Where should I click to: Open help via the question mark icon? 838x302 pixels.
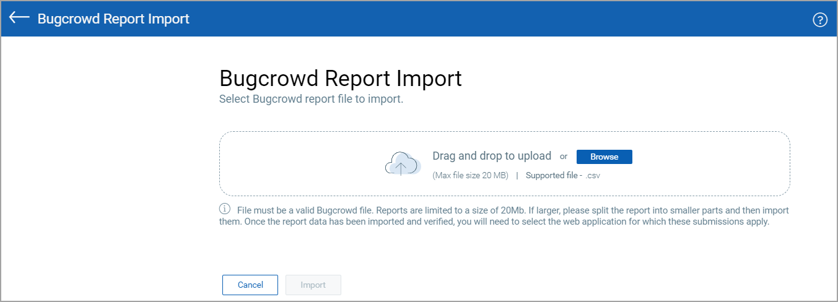[819, 20]
